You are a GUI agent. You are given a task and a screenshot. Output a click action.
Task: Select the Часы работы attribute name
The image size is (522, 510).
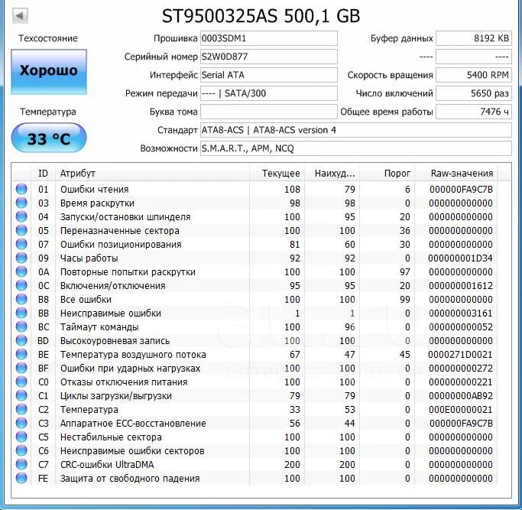(89, 258)
